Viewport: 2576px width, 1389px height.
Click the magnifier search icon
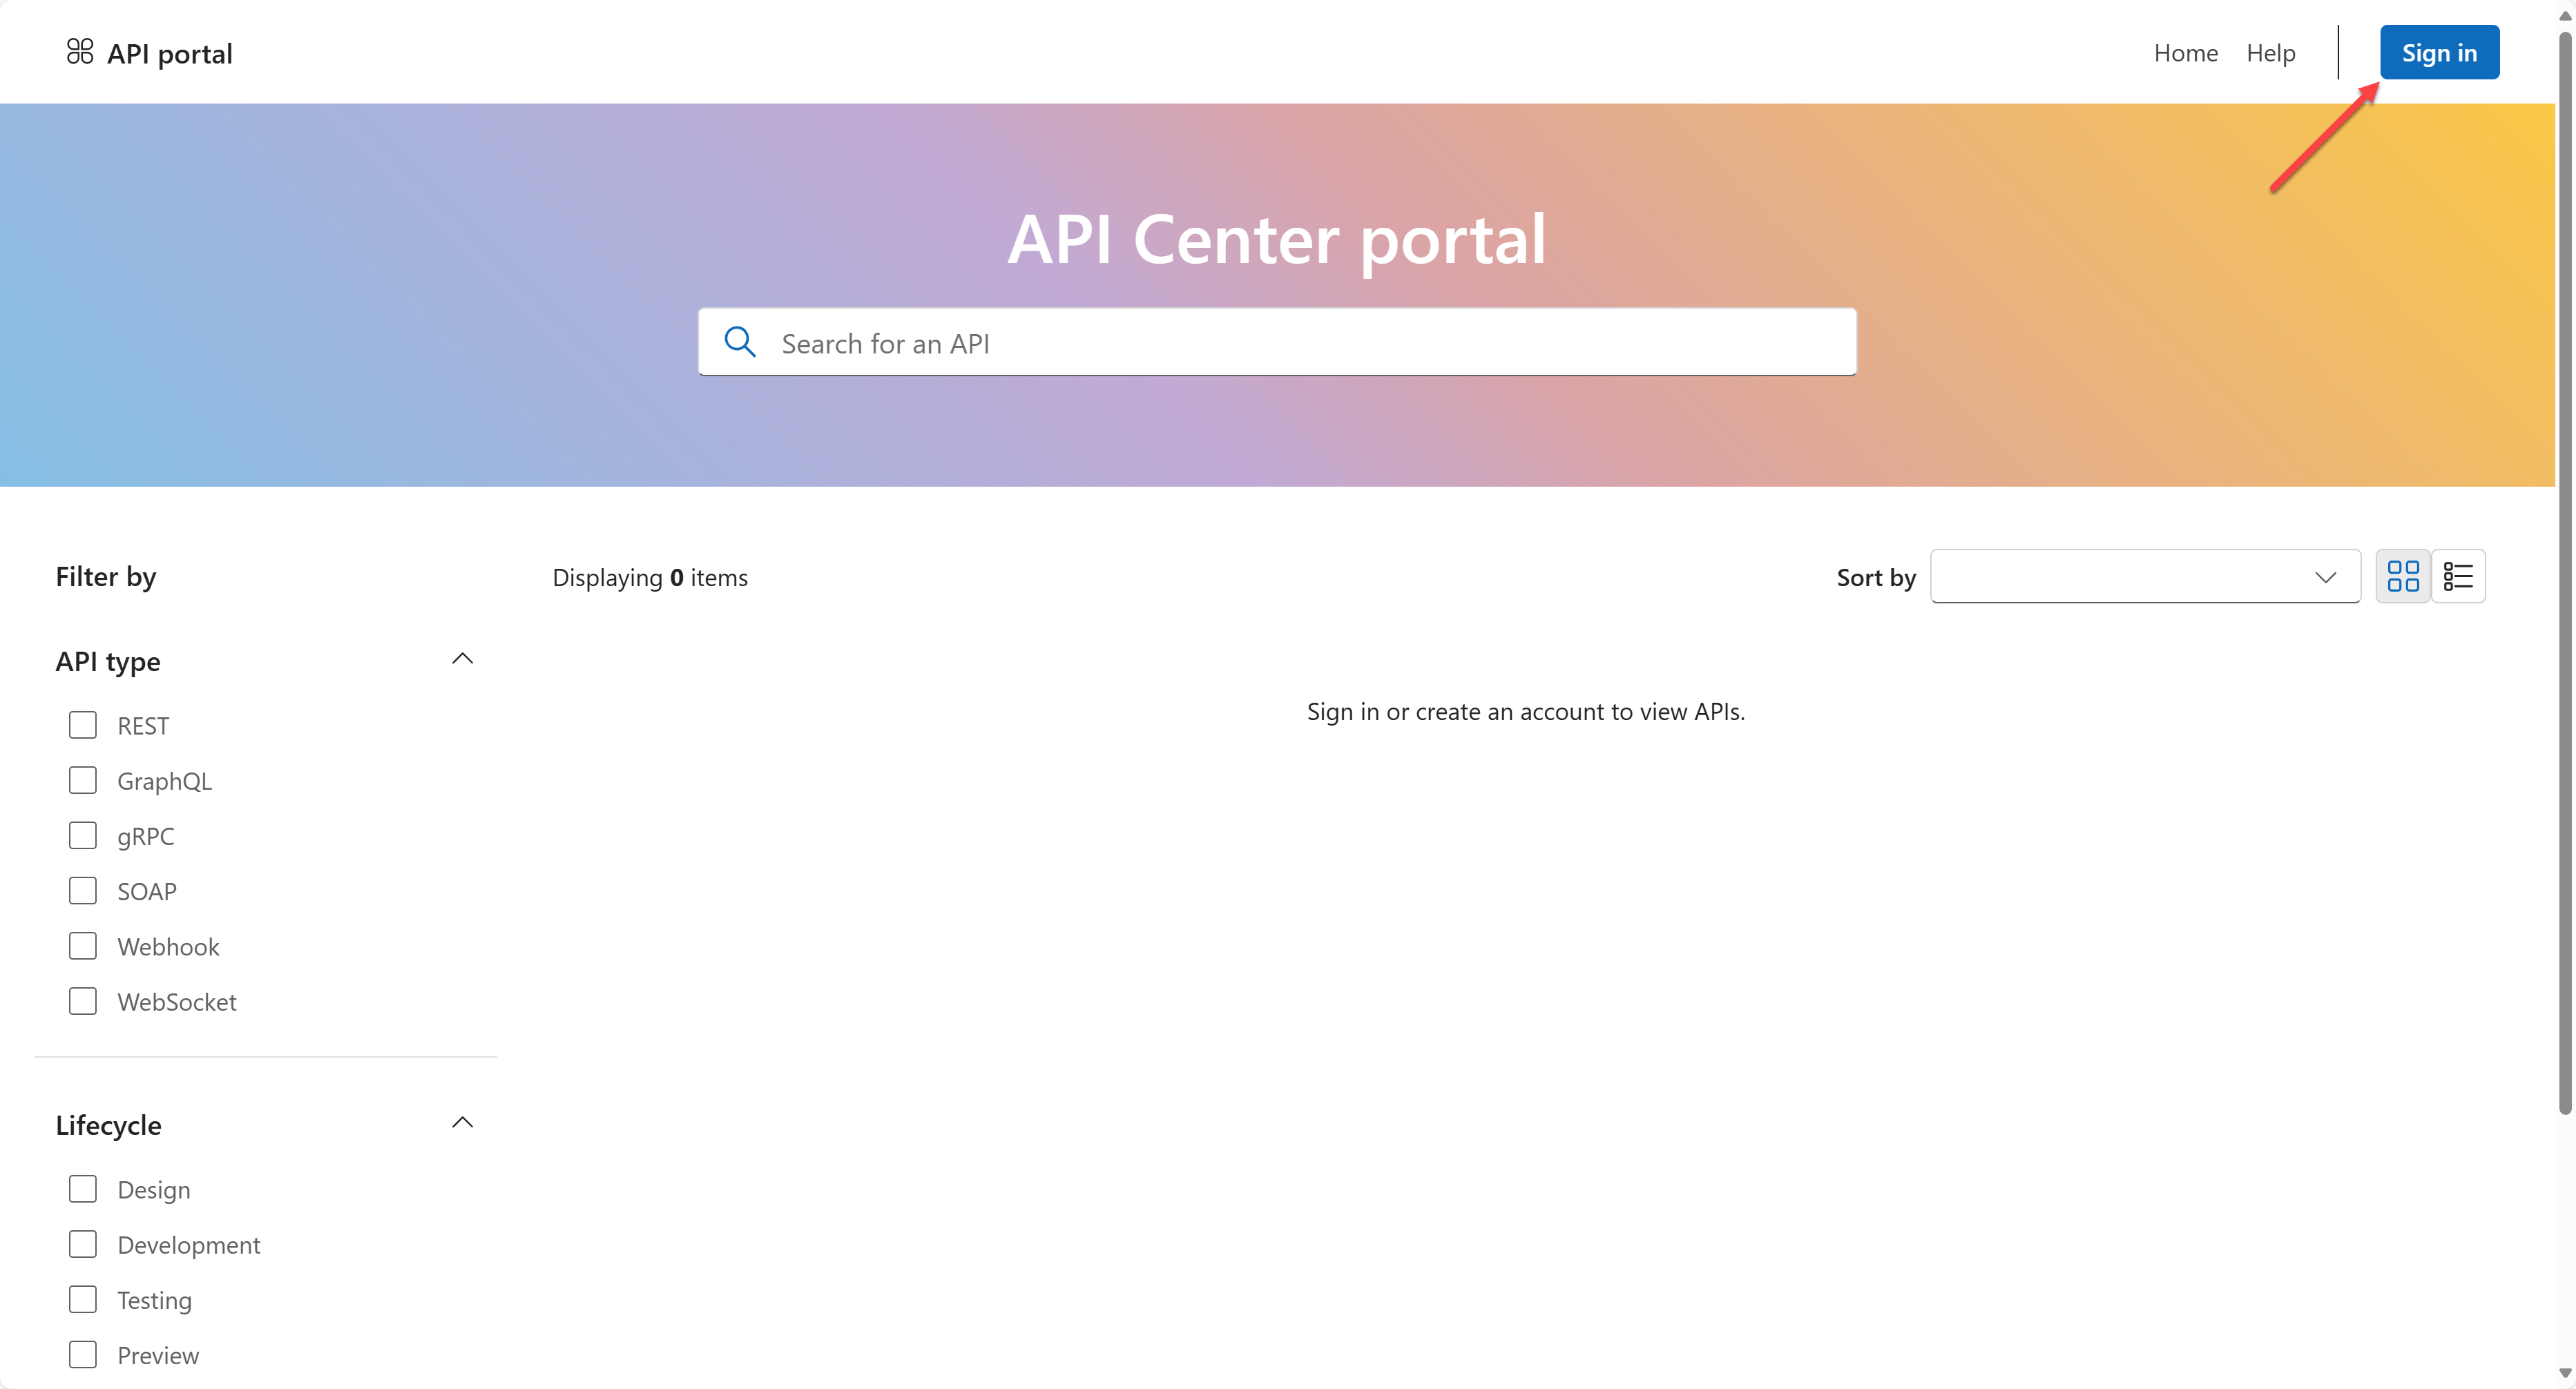pos(740,342)
